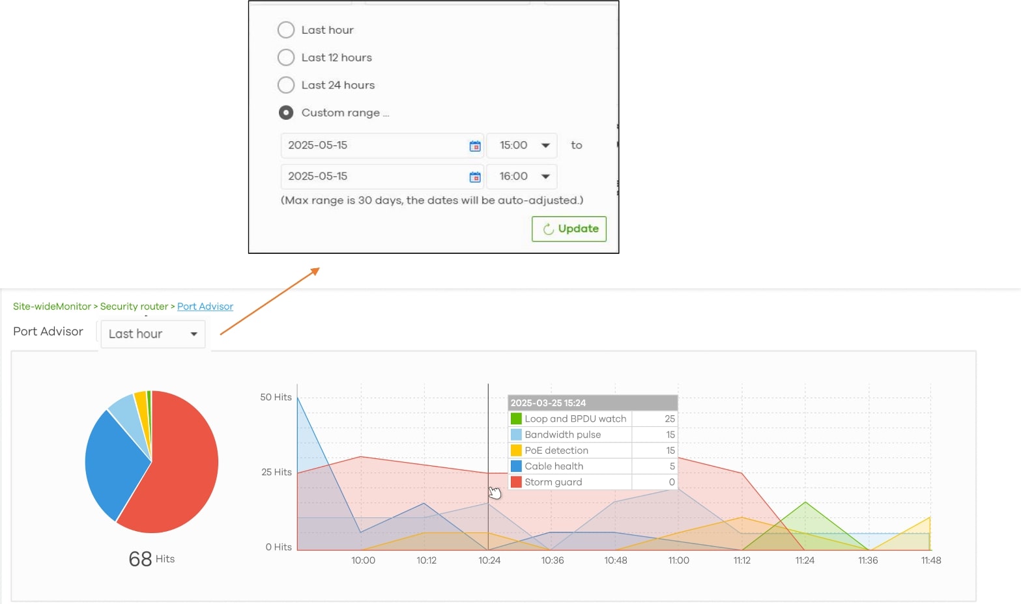Click the blue Cable health swatch in tooltip
The image size is (1021, 604).
[x=516, y=466]
